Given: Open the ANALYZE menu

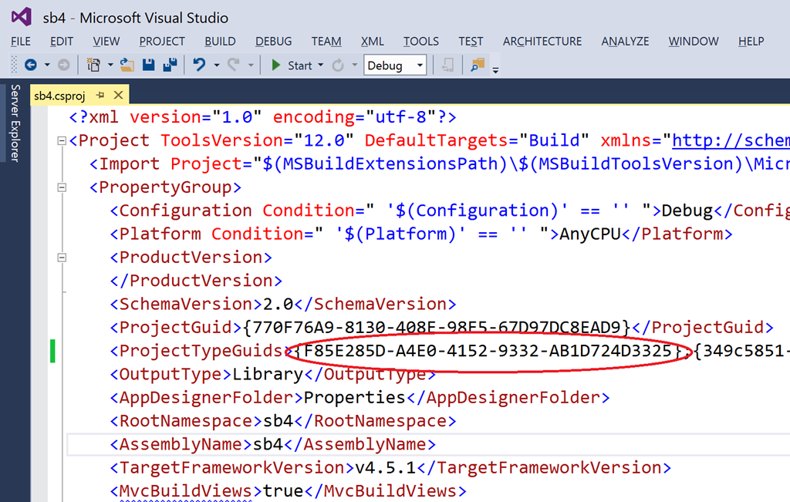Looking at the screenshot, I should pos(625,42).
